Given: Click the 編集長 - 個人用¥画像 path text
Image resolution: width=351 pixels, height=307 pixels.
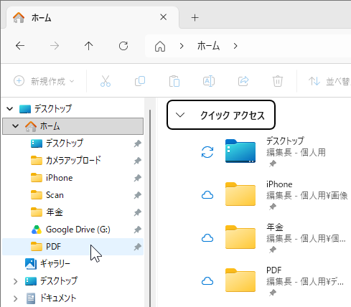Looking at the screenshot, I should (307, 196).
